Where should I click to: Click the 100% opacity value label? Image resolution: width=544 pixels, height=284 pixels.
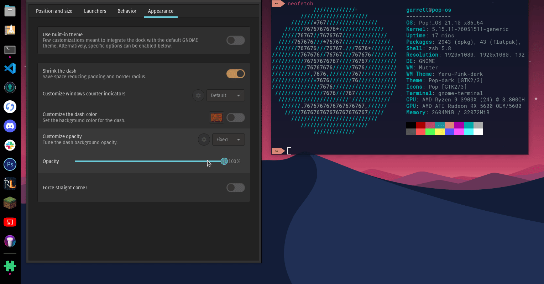click(x=234, y=161)
